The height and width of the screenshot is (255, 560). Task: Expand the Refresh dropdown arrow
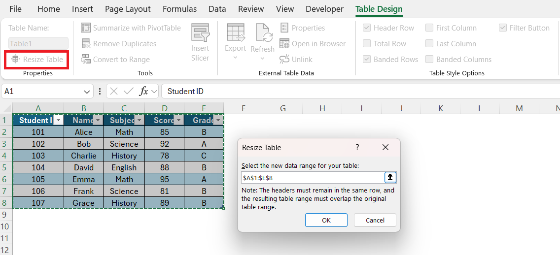pos(262,58)
